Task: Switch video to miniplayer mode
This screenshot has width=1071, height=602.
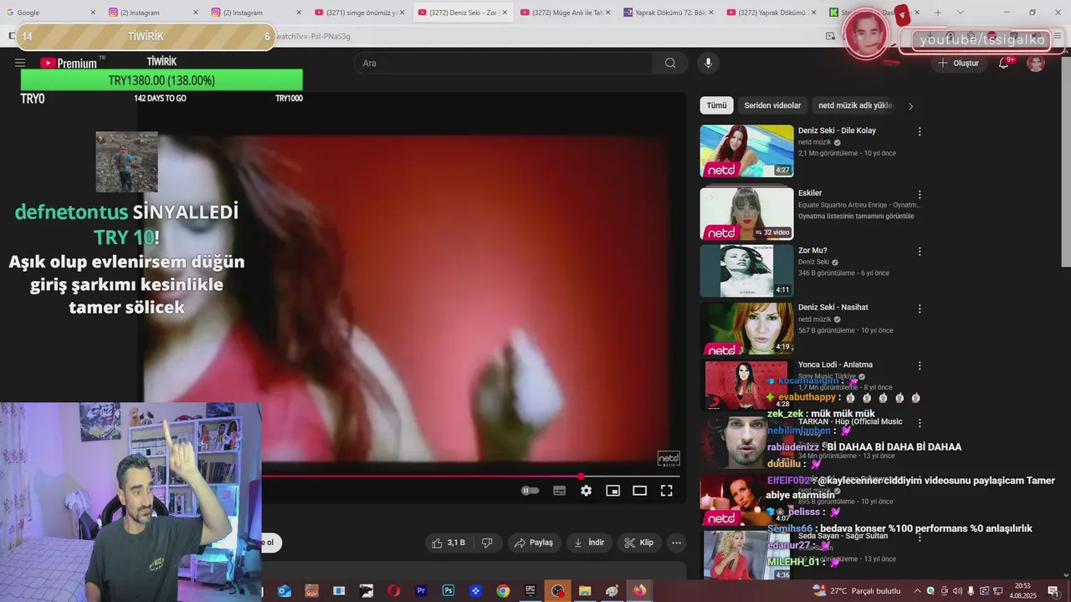Action: coord(612,491)
